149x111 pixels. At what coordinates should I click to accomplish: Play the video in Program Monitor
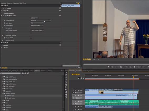(135, 67)
